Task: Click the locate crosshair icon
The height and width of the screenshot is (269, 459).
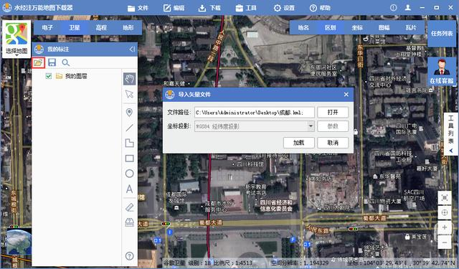Action: pos(445,213)
